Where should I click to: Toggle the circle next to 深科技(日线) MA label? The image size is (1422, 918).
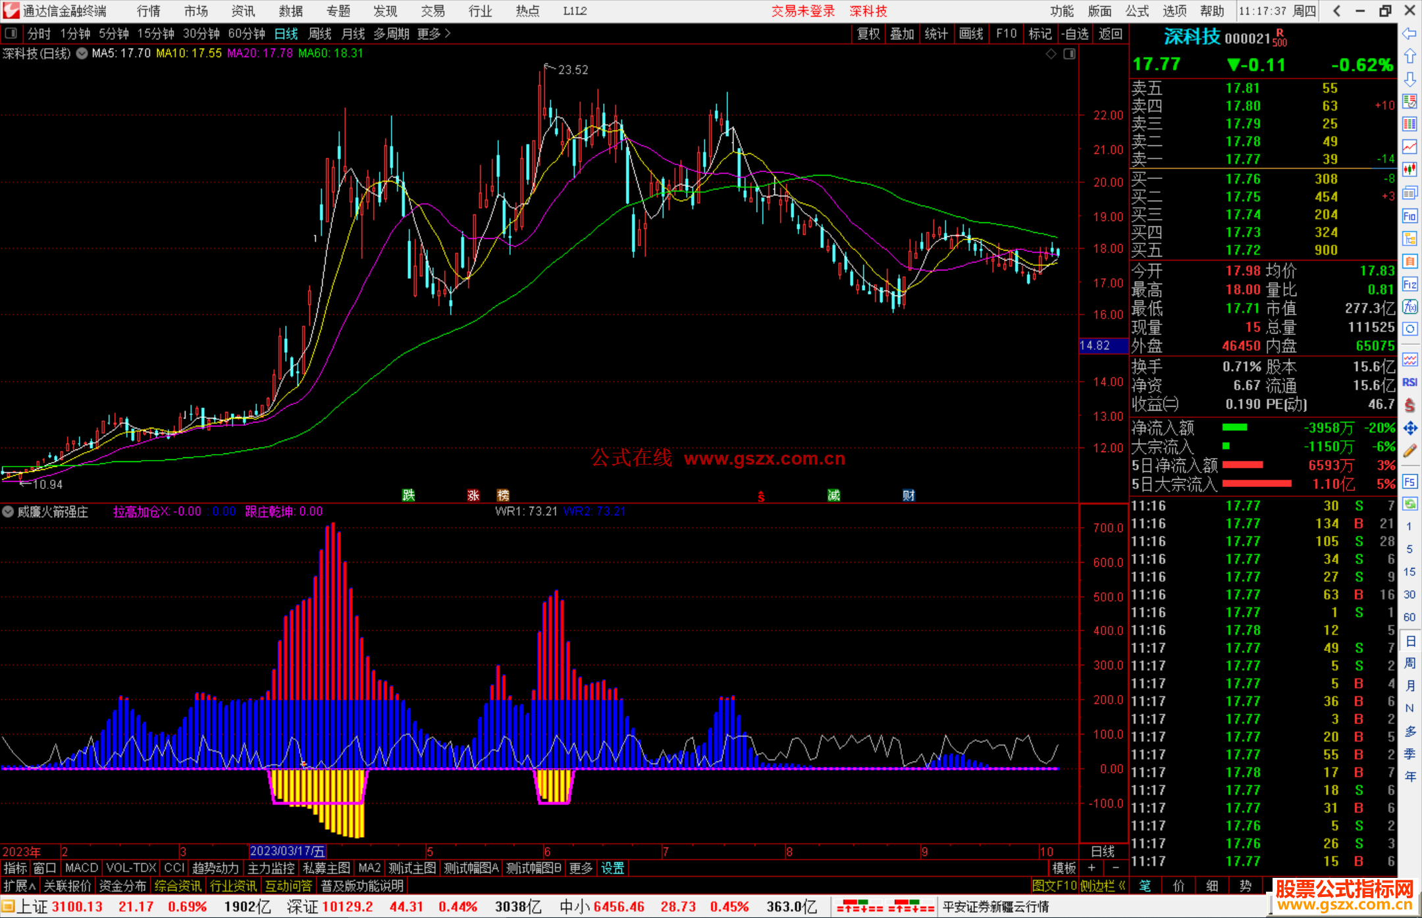(82, 53)
